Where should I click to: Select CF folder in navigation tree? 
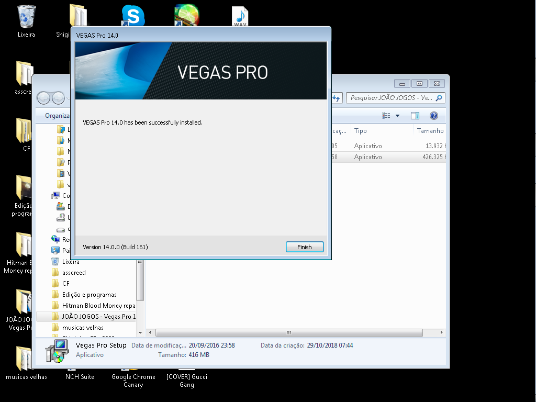[65, 283]
